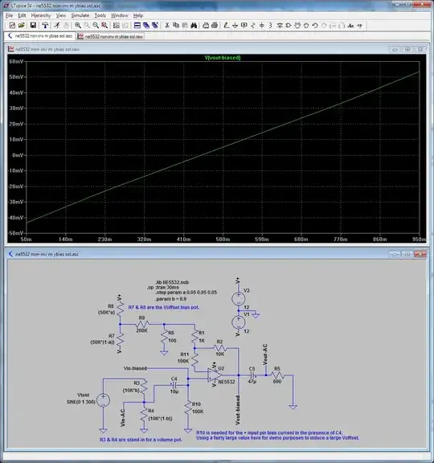Viewport: 434px width, 463px height.
Task: Select the Diode placement tool
Action: click(280, 26)
